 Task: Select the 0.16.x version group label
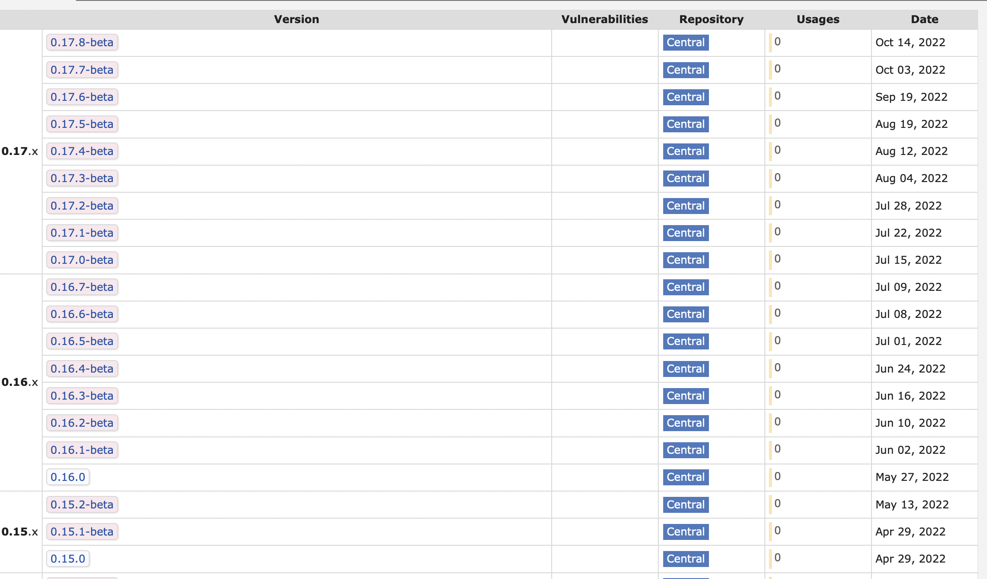(20, 382)
